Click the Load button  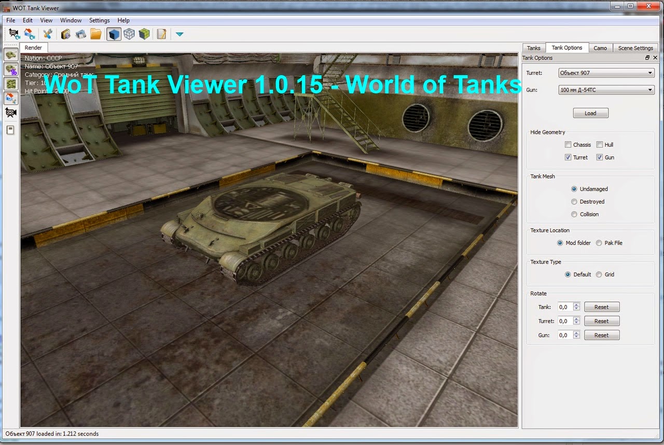click(590, 113)
